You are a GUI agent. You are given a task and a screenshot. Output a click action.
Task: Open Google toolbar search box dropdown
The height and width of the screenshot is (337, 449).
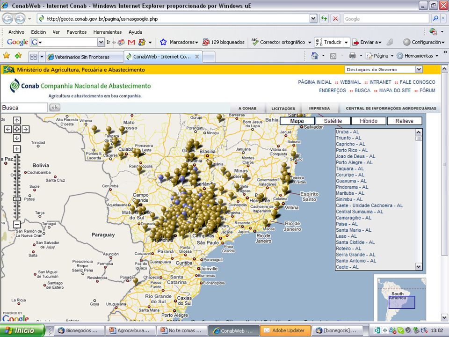(x=101, y=43)
